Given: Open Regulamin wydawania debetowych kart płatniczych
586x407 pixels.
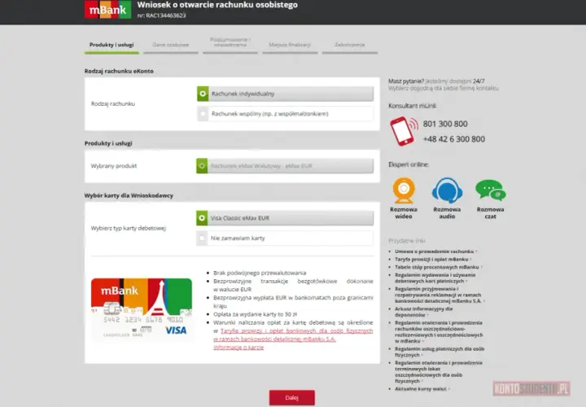Looking at the screenshot, I should point(435,278).
